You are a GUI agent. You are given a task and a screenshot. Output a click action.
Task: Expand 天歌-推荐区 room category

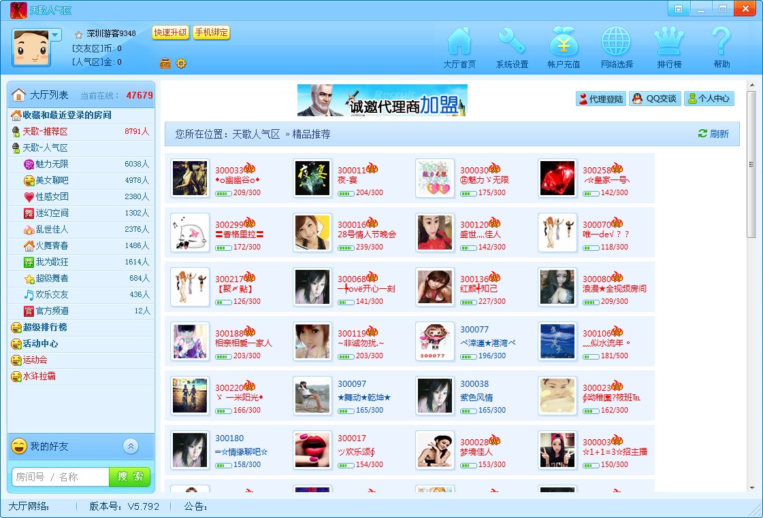pos(16,131)
